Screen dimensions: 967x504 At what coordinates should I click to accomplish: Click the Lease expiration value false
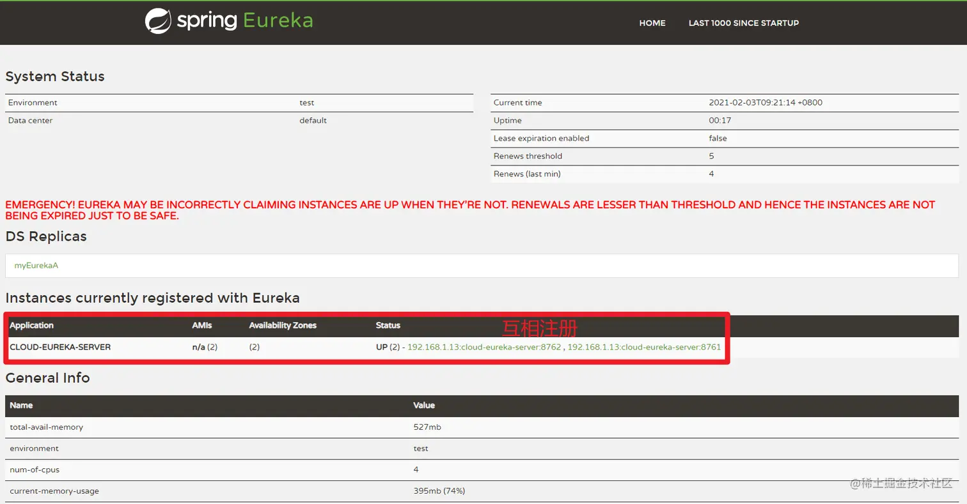[718, 138]
